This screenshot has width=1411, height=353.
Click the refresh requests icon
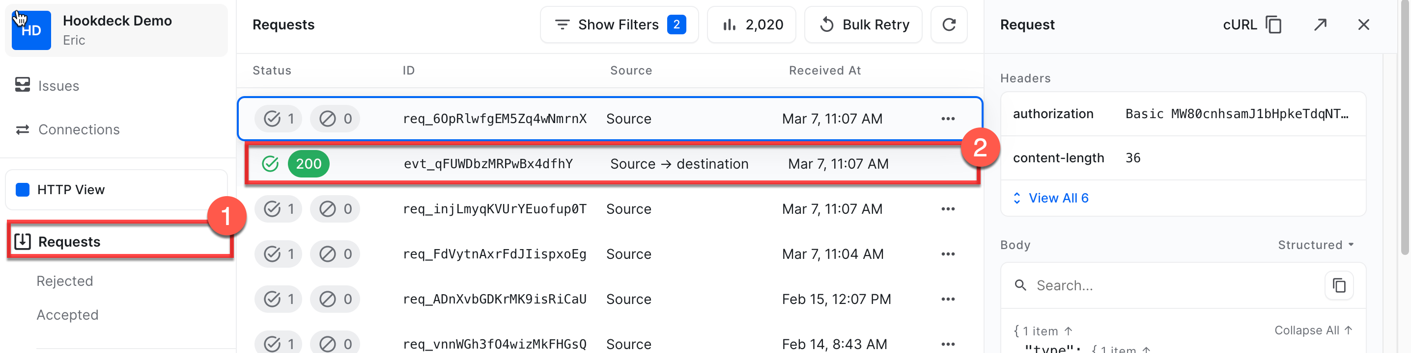click(949, 25)
